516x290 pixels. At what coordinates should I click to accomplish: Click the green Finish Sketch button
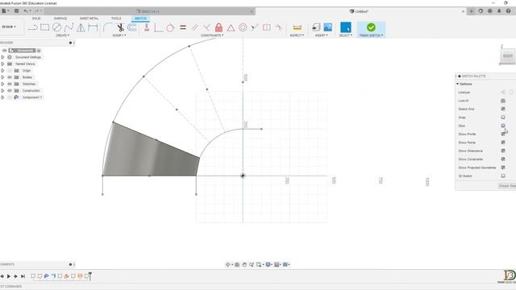coord(371,27)
